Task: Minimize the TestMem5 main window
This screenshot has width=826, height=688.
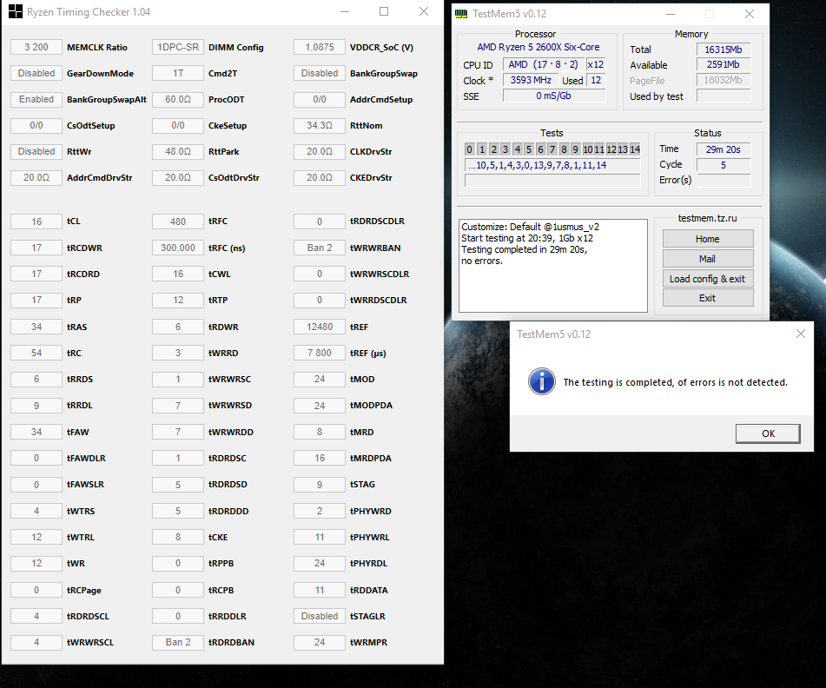Action: point(670,14)
